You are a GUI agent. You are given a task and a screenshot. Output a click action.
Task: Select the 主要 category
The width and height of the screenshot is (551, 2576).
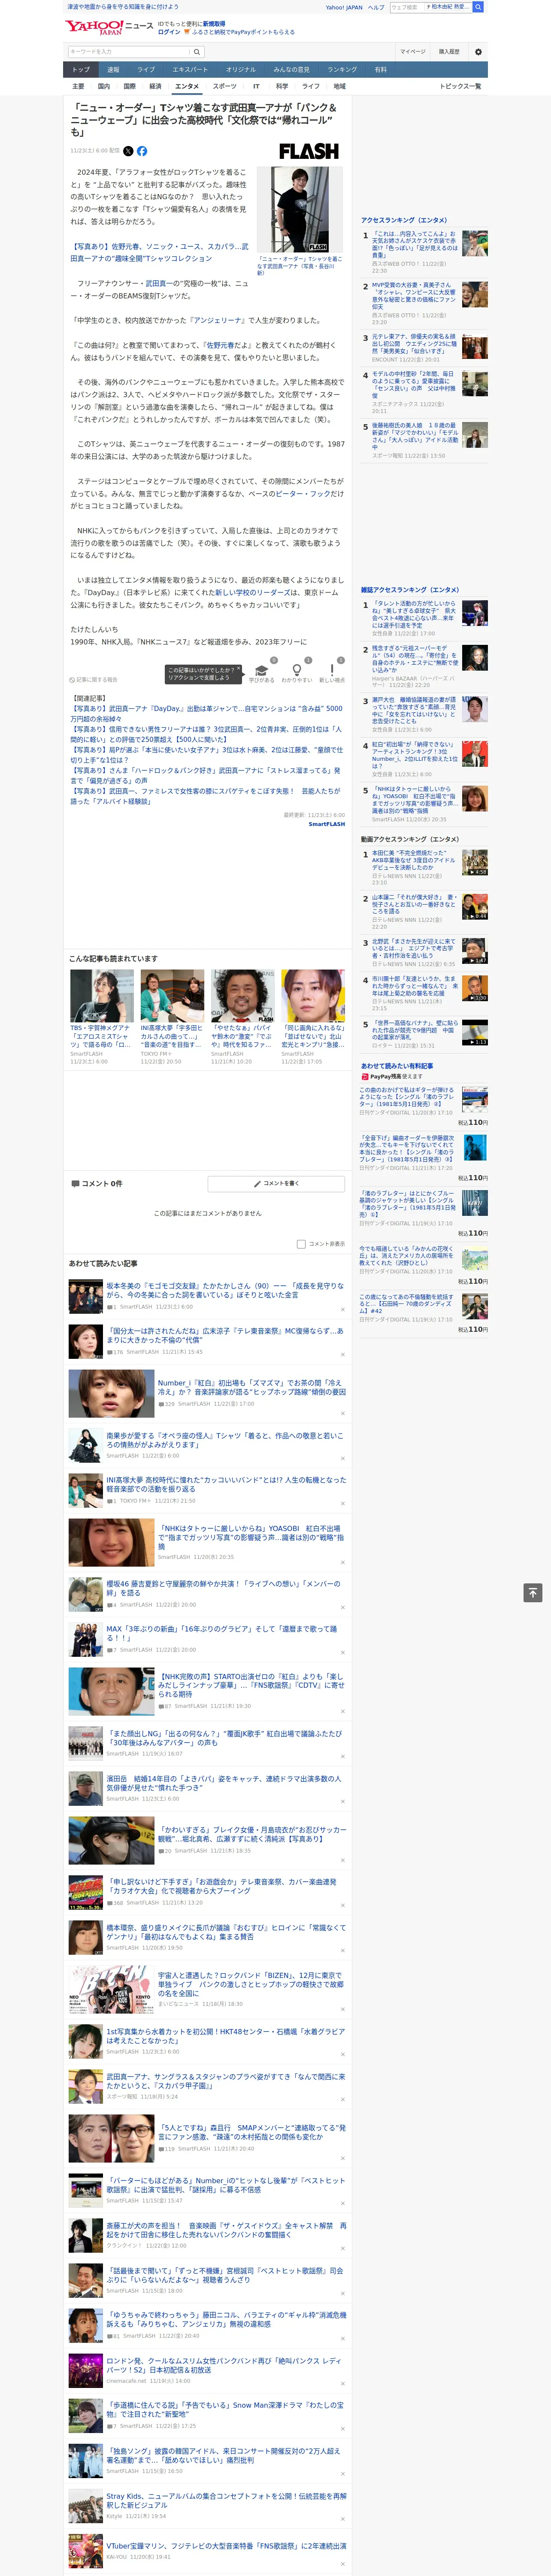click(x=78, y=86)
